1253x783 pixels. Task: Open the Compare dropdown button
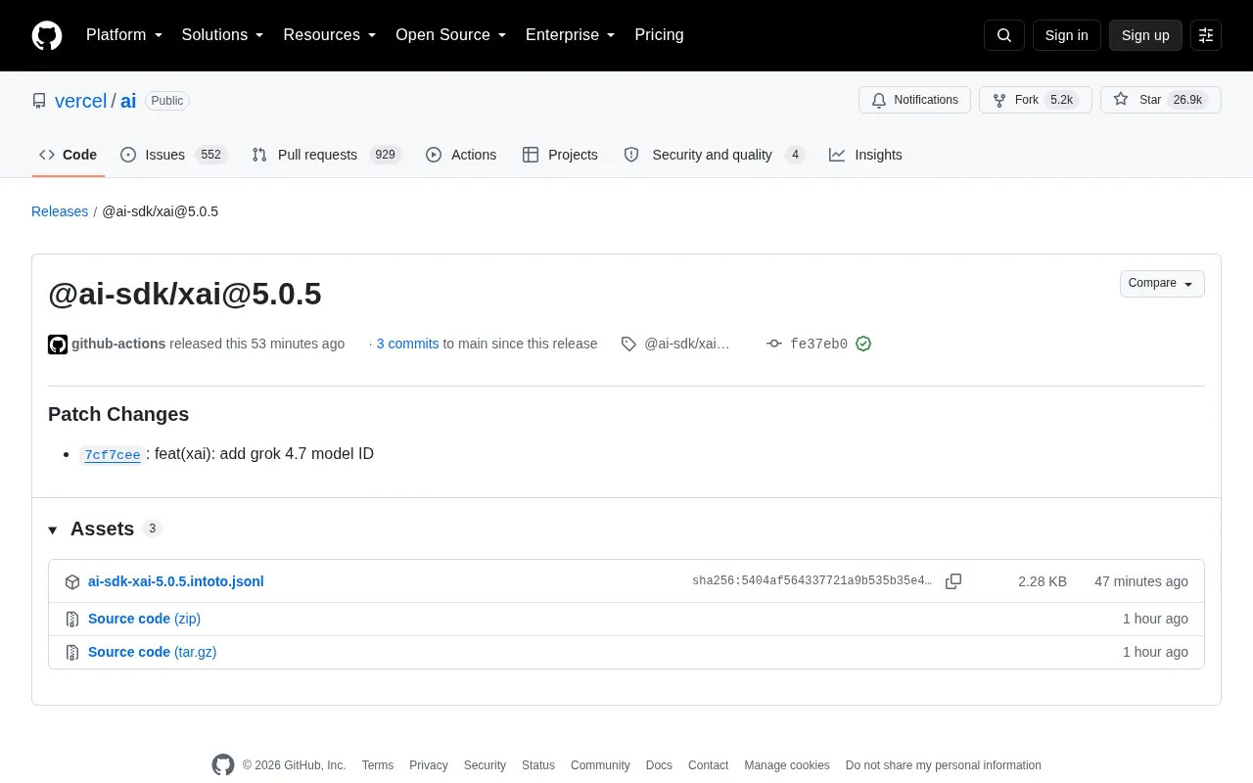pos(1162,284)
